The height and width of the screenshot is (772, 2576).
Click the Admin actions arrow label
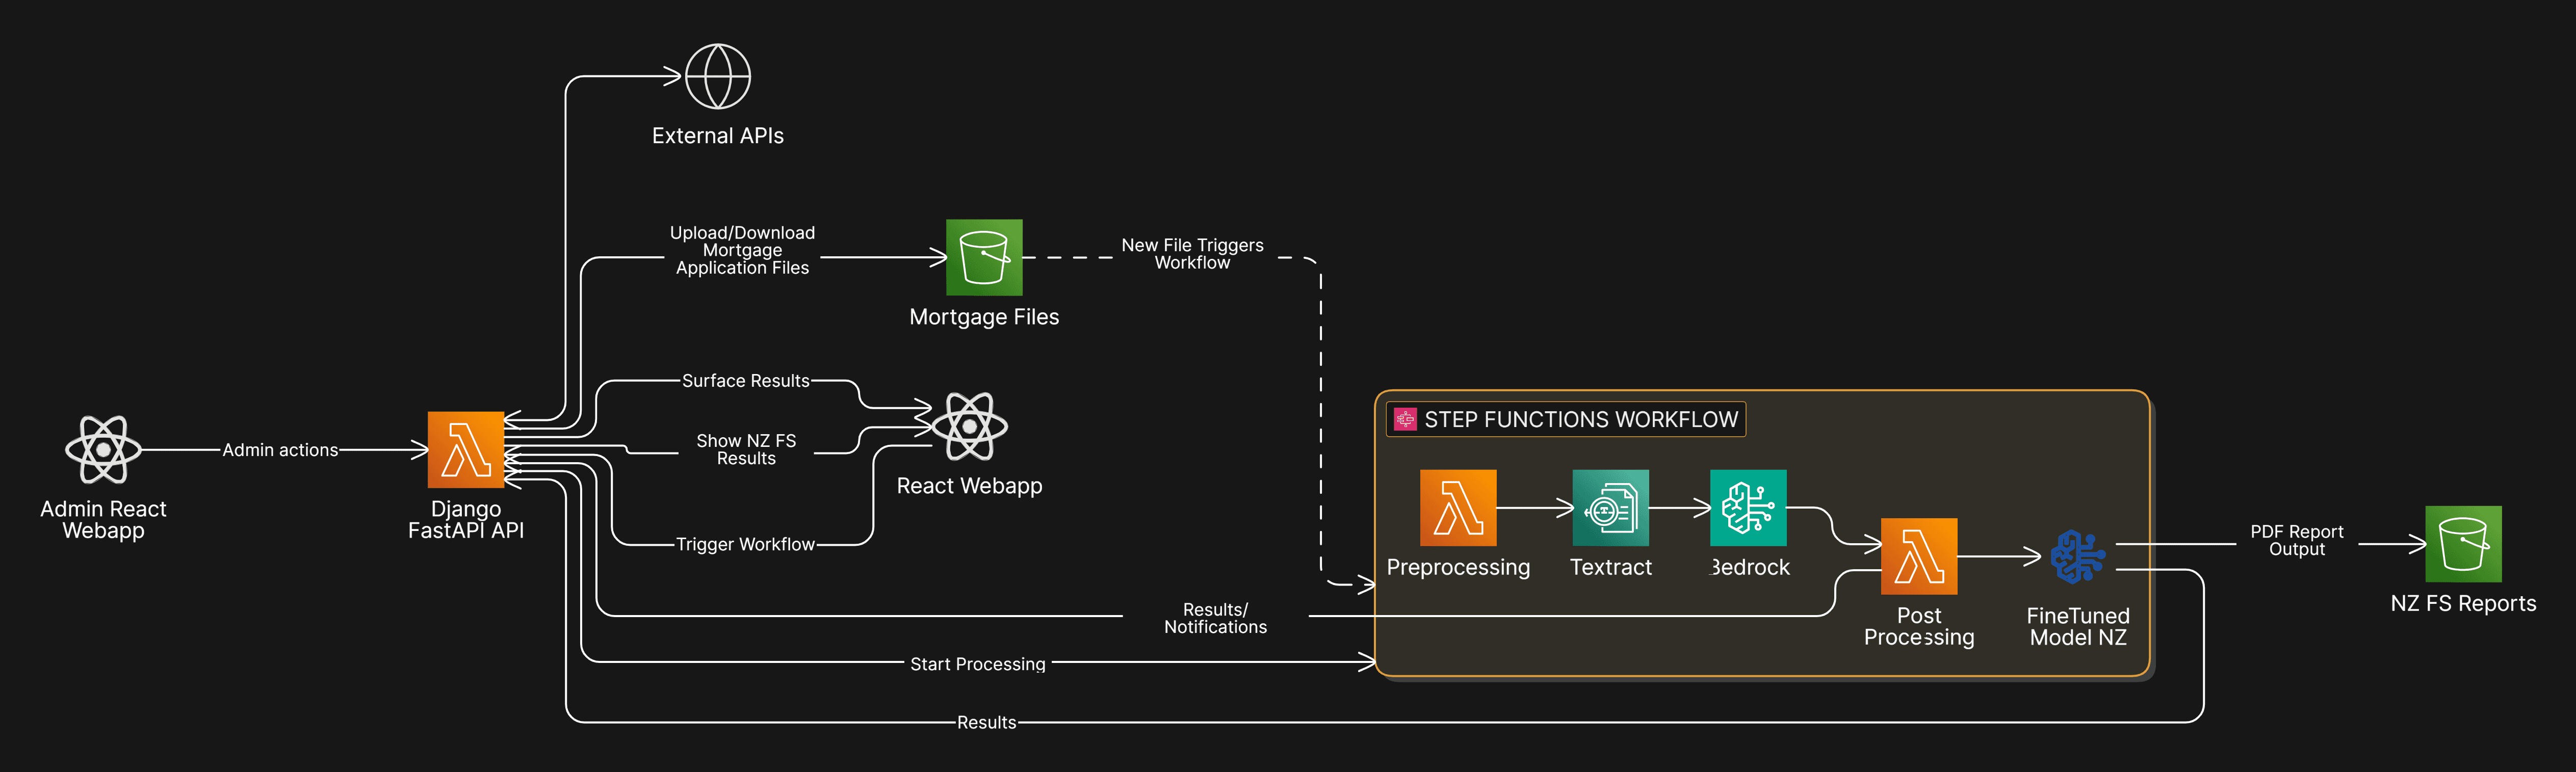pos(280,450)
